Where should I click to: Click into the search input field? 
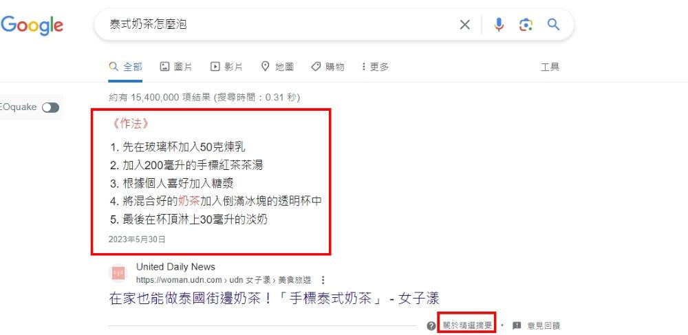tap(281, 25)
